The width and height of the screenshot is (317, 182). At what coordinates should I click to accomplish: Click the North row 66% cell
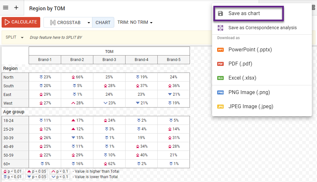[77, 77]
